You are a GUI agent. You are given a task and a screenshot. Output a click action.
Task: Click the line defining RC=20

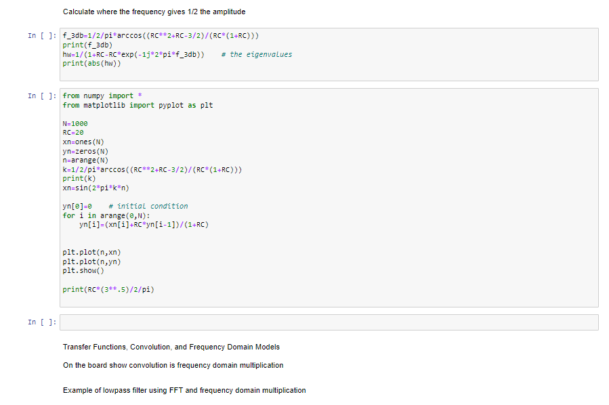[73, 132]
